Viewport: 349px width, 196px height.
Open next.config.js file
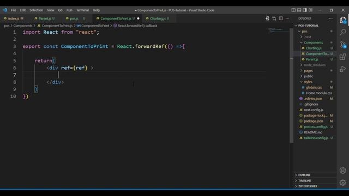click(x=315, y=110)
